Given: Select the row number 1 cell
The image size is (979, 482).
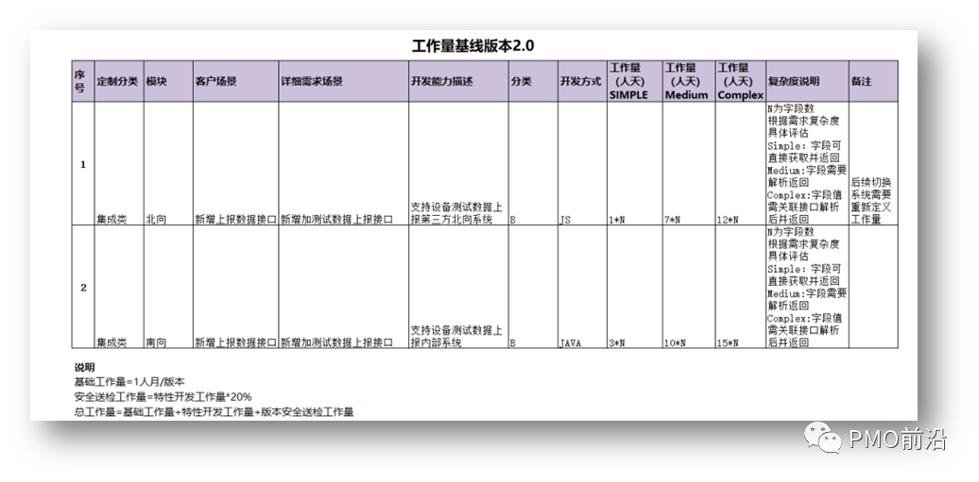Looking at the screenshot, I should click(x=83, y=164).
